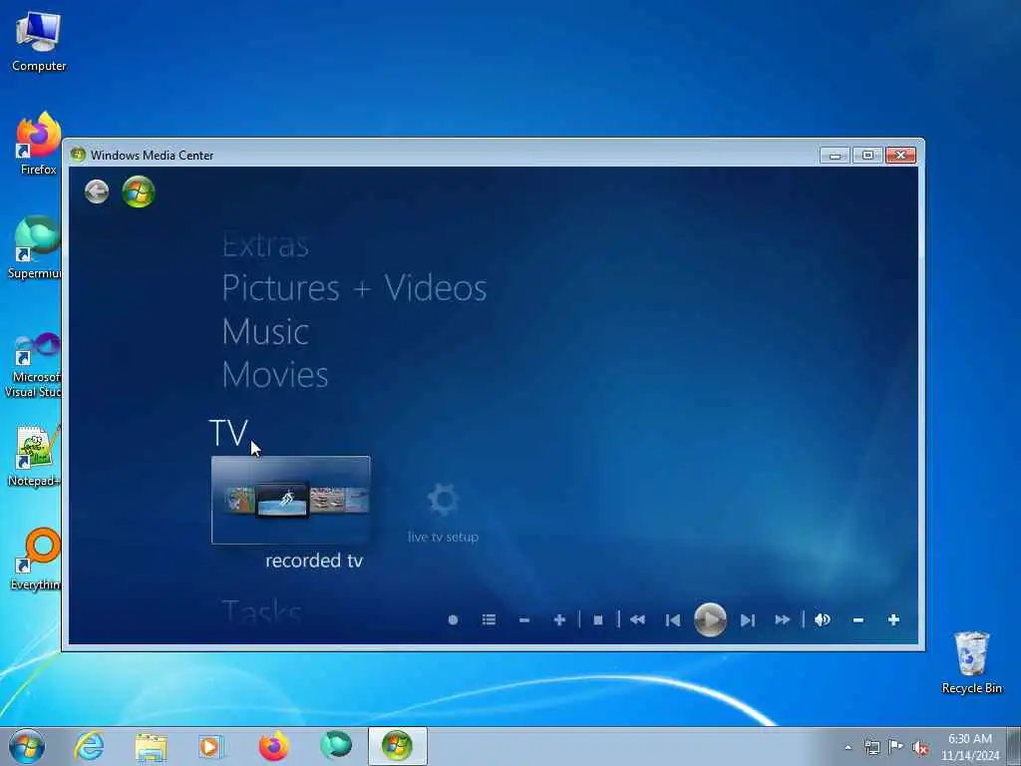Image resolution: width=1021 pixels, height=766 pixels.
Task: Click the live tv setup label
Action: coord(443,537)
